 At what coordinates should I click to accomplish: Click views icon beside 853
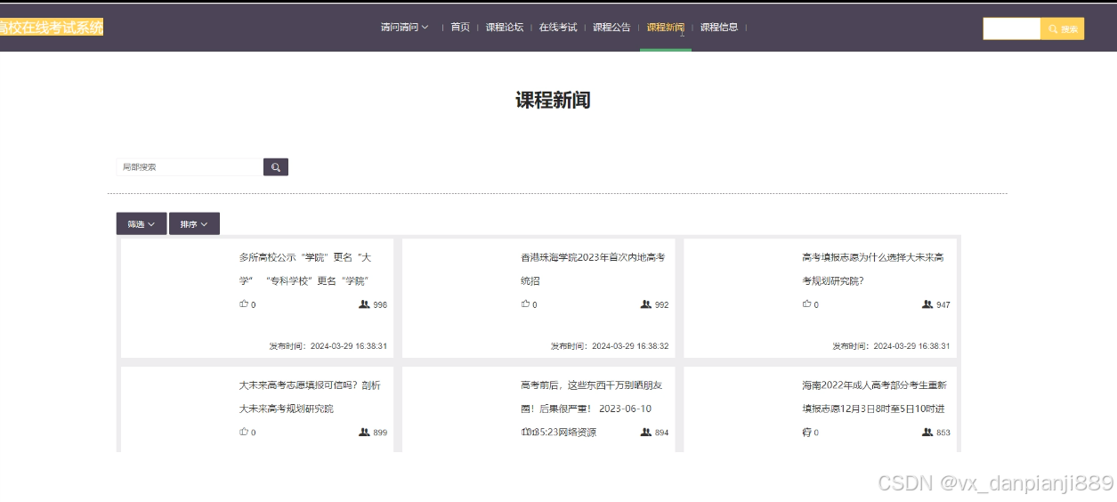click(x=927, y=432)
